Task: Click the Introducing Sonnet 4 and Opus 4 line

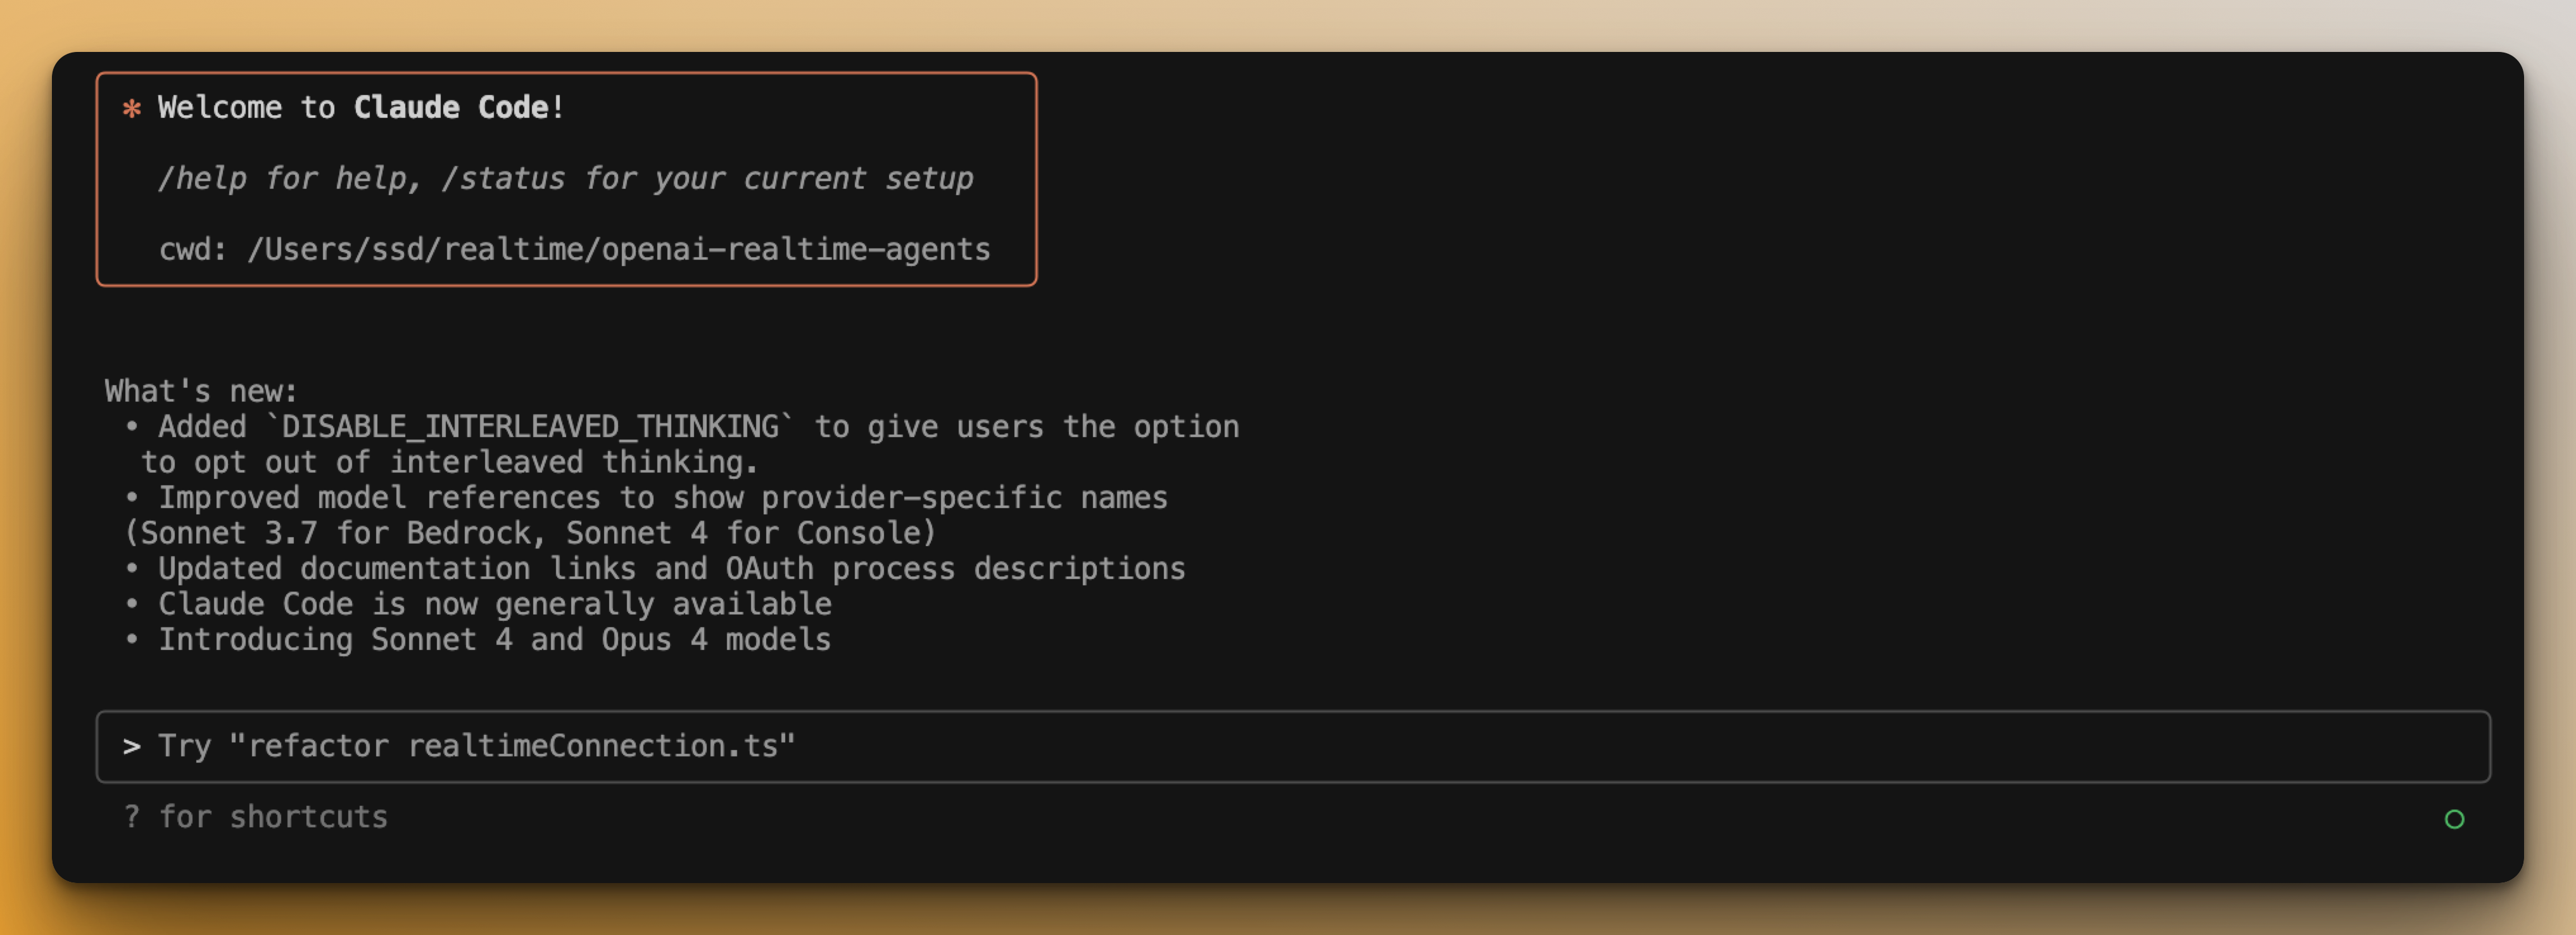Action: (x=494, y=640)
